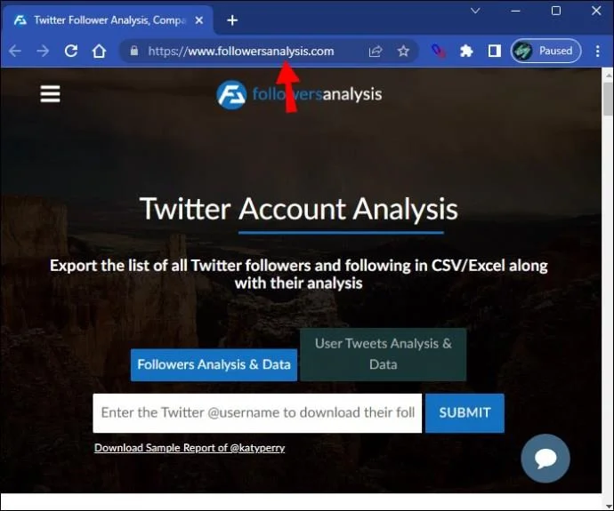This screenshot has width=614, height=511.
Task: Open the chat bubble widget
Action: click(x=545, y=459)
